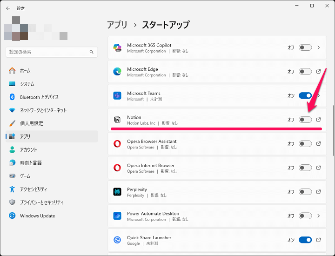Image resolution: width=335 pixels, height=256 pixels.
Task: Click the Quick Share Launcher name text
Action: [x=149, y=238]
